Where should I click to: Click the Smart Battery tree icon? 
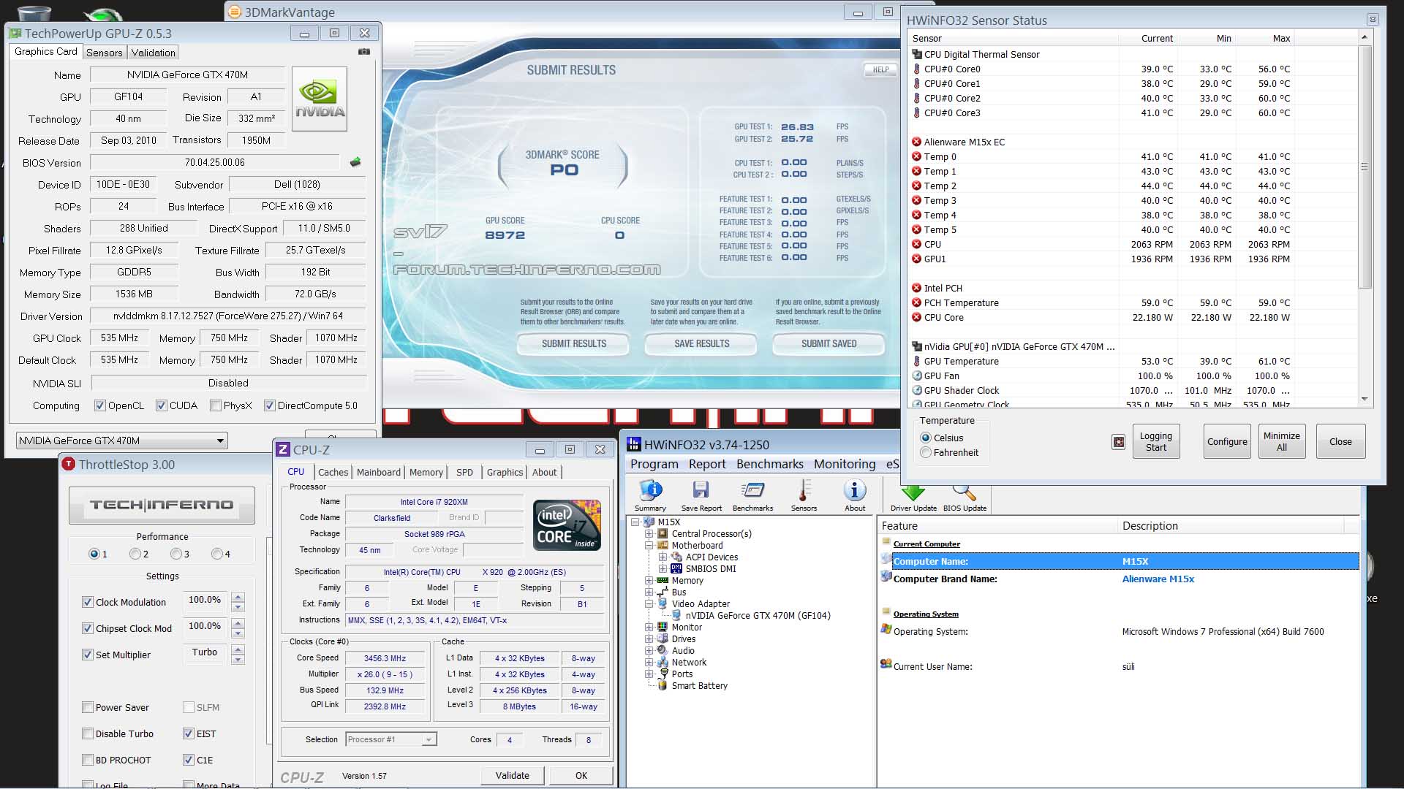(663, 685)
